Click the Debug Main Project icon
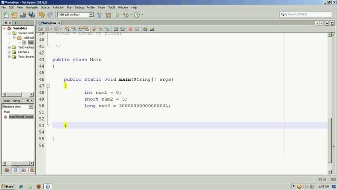337x190 pixels. tap(125, 15)
